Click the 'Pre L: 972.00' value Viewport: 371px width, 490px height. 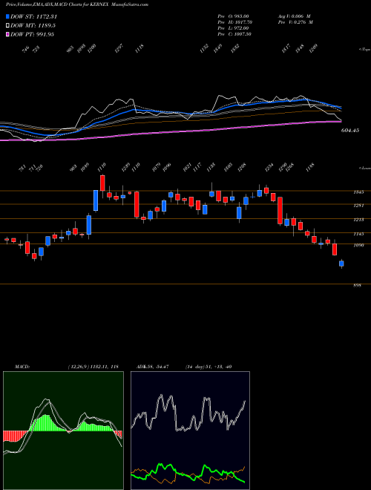pos(234,28)
